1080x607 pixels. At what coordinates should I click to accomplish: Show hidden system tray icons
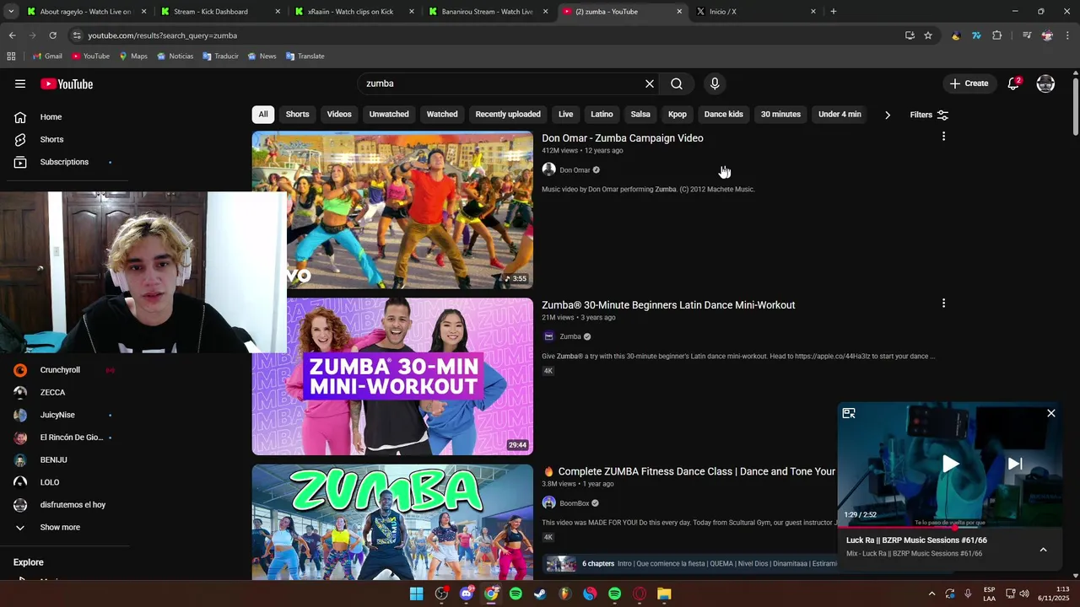point(931,594)
